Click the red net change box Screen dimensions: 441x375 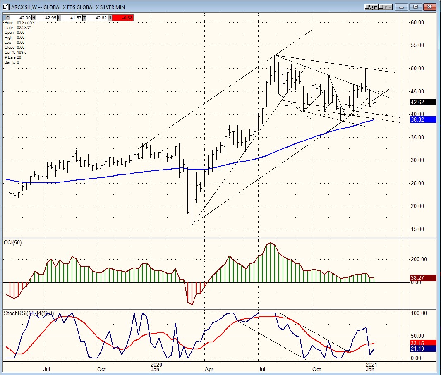click(x=123, y=17)
